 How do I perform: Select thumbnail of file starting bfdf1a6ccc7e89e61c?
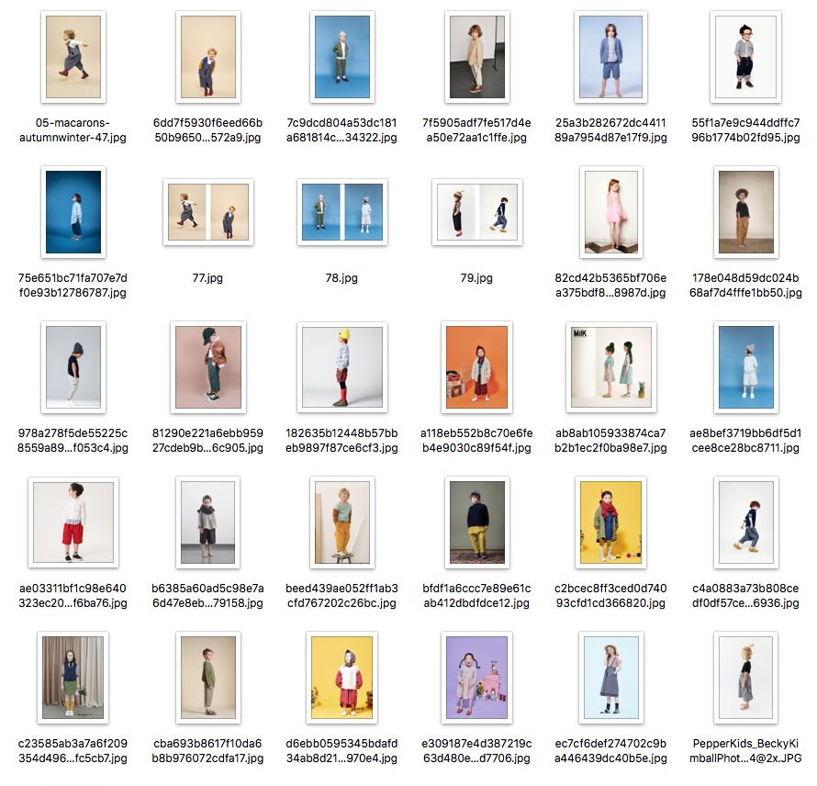point(476,522)
